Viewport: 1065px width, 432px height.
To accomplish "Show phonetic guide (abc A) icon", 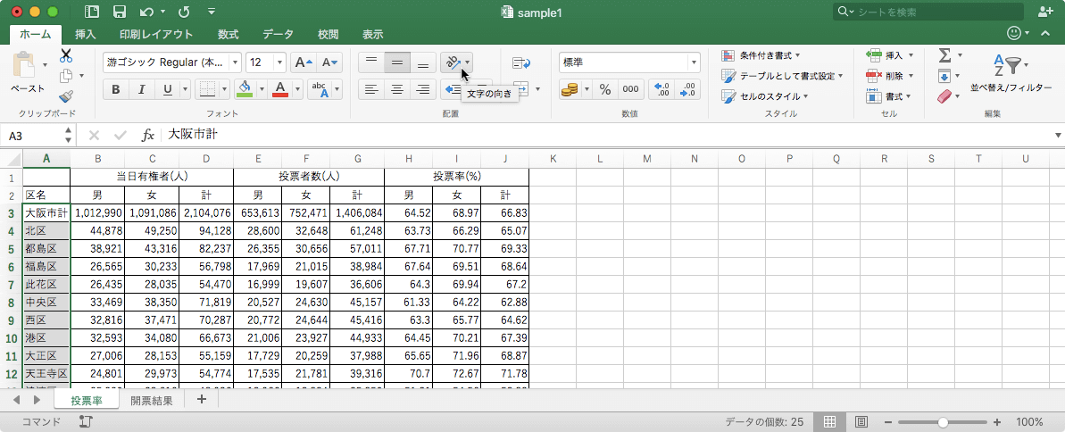I will (320, 89).
